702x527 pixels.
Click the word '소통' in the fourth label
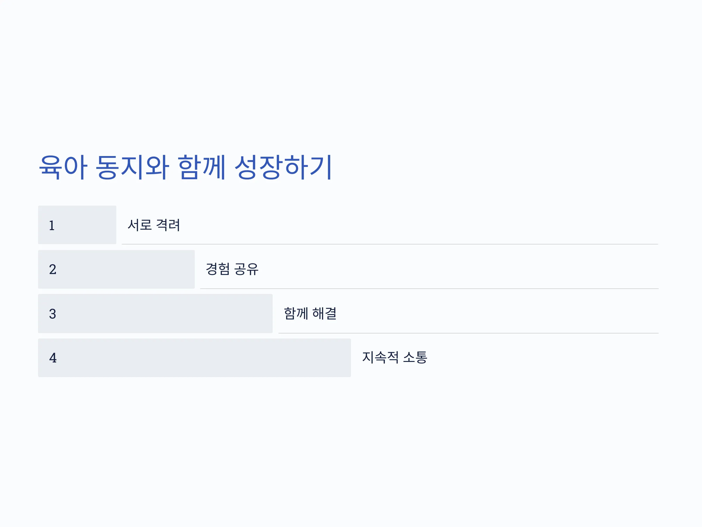point(415,357)
